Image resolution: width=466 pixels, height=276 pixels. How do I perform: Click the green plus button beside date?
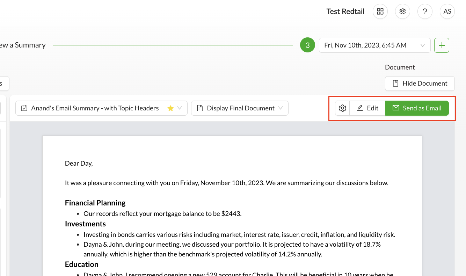coord(442,45)
